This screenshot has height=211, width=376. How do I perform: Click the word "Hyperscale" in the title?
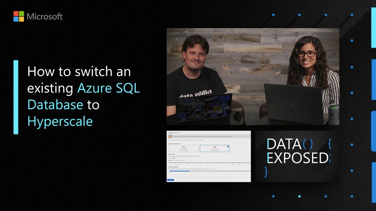(60, 122)
